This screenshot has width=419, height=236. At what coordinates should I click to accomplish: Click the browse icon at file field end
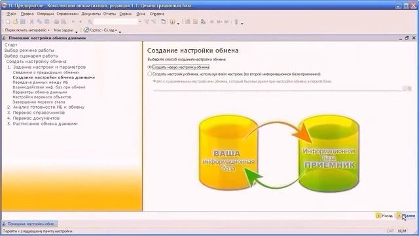coord(409,88)
